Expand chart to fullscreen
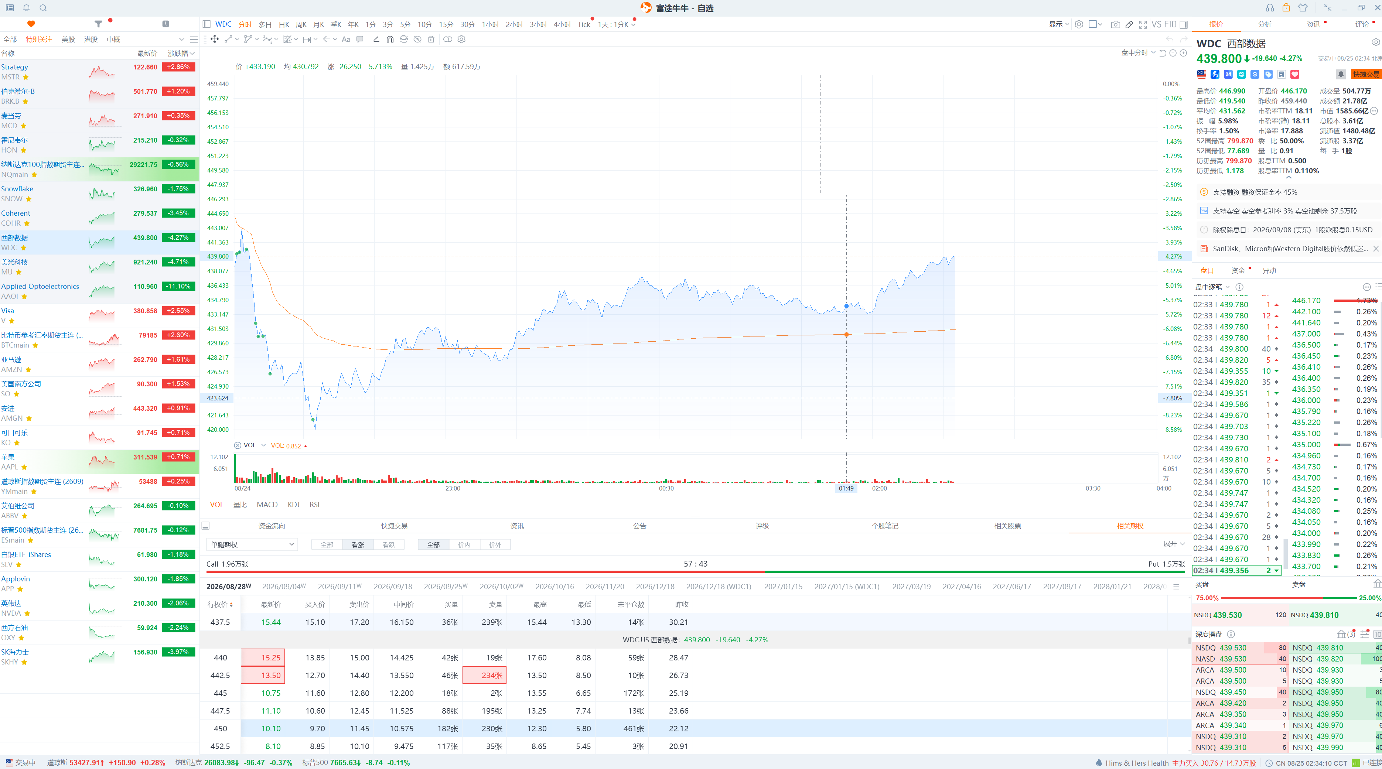This screenshot has height=769, width=1382. 1143,24
